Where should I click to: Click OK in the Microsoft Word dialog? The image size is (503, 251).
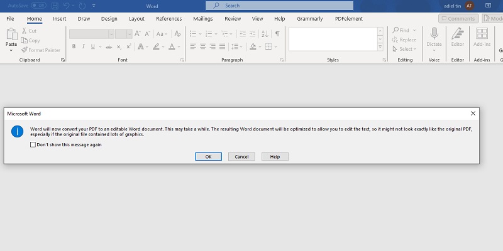pos(209,156)
